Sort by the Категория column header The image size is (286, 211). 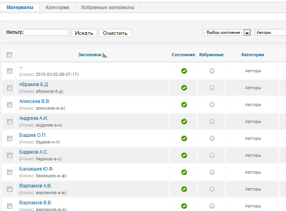coord(252,55)
